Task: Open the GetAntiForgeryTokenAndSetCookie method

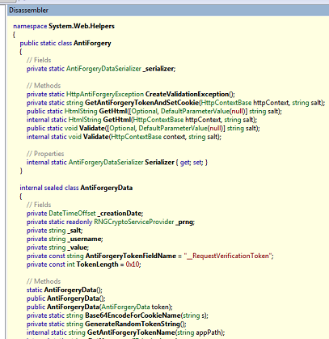Action: click(141, 103)
